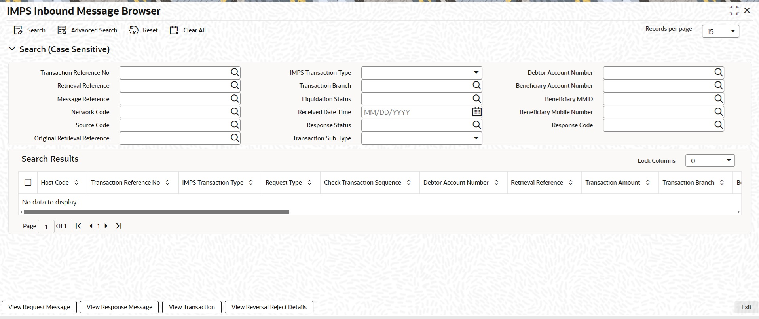Go to first page of results
The image size is (759, 319).
pos(78,226)
